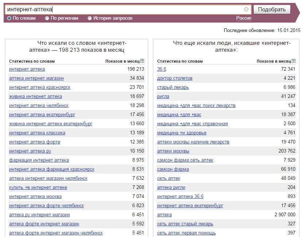This screenshot has width=307, height=237.
Task: Select the 'По регионам' radio button
Action: pos(47,18)
